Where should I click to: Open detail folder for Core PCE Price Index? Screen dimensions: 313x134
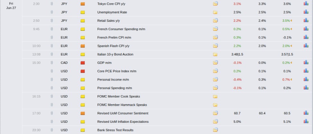click(x=215, y=71)
